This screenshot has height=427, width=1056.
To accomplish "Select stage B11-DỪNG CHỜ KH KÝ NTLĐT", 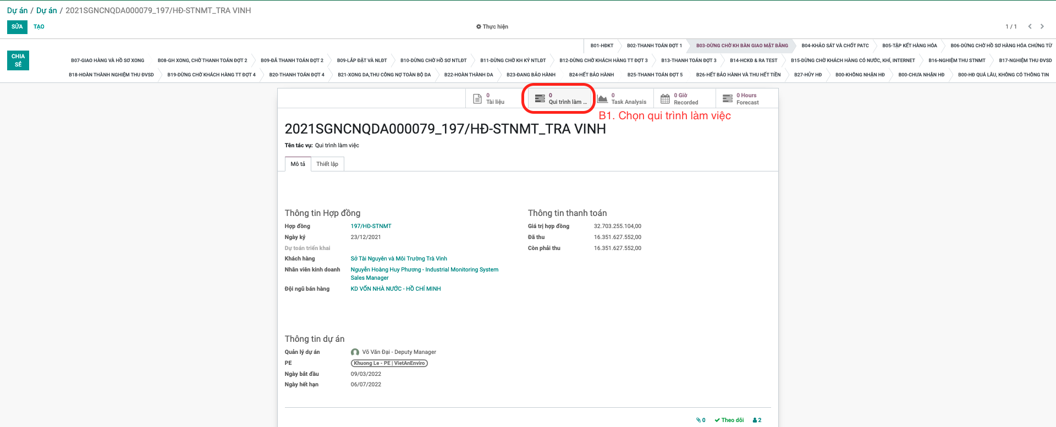I will [x=513, y=60].
